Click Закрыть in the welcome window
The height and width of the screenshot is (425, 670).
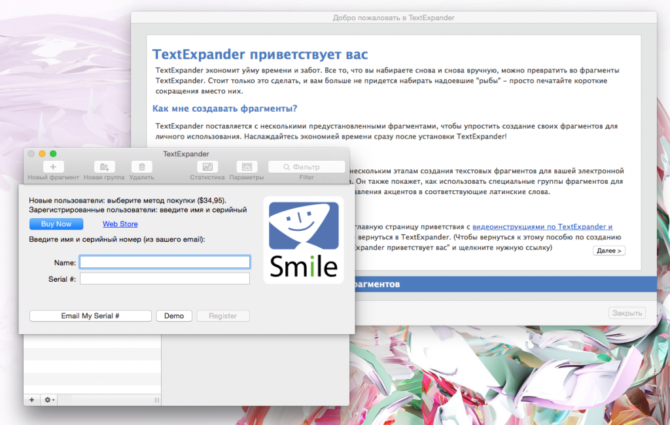(627, 313)
